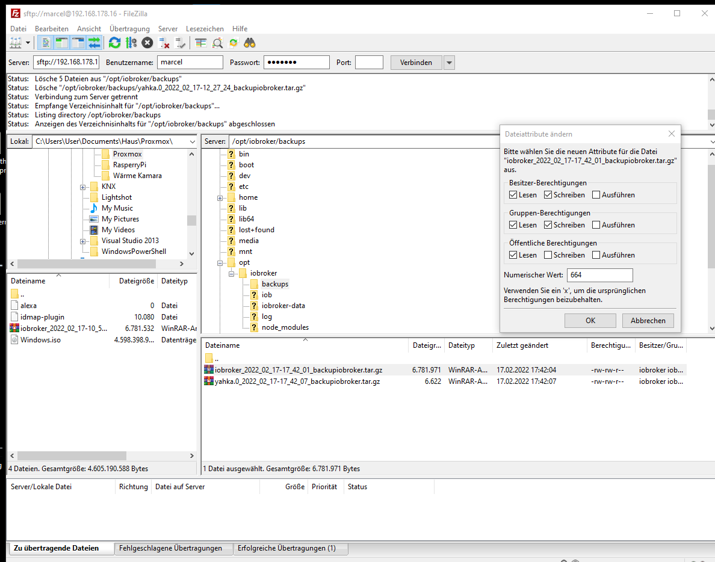Open the directory listing filters icon
This screenshot has width=715, height=562.
(200, 43)
